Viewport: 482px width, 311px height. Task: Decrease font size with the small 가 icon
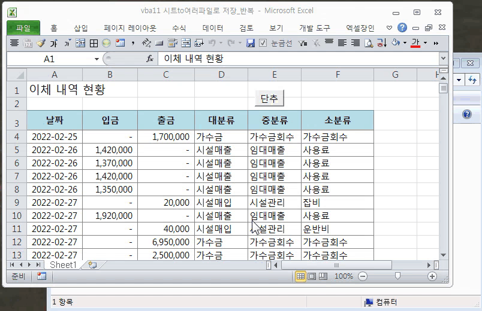coord(67,43)
